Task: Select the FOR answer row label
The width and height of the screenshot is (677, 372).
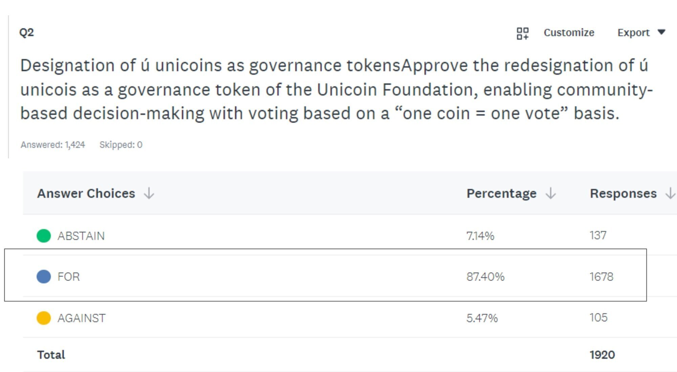Action: click(x=68, y=277)
